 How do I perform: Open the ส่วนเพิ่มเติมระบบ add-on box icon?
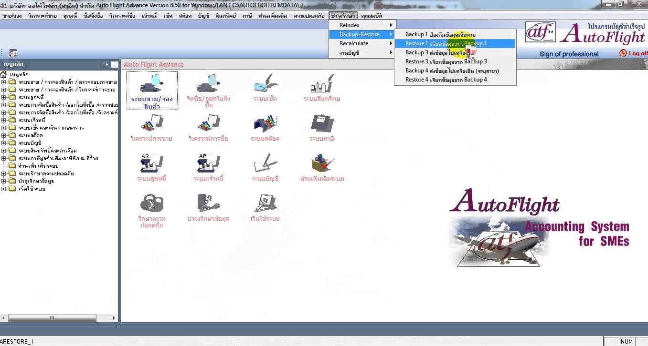coord(322,163)
